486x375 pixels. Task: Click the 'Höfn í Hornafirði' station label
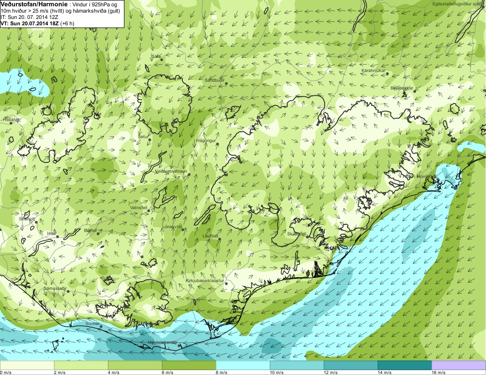(419, 176)
